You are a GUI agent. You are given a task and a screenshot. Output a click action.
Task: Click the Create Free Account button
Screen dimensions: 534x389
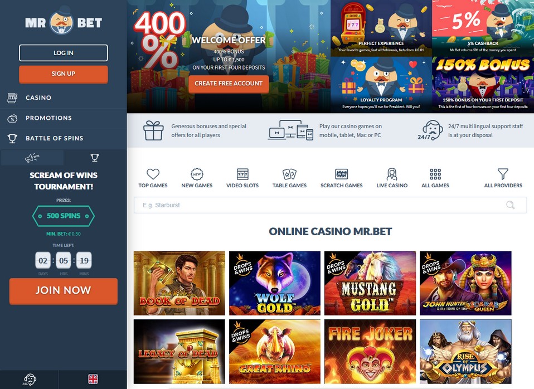pos(229,84)
